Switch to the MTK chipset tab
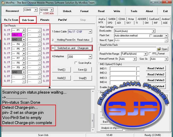 point(101,23)
